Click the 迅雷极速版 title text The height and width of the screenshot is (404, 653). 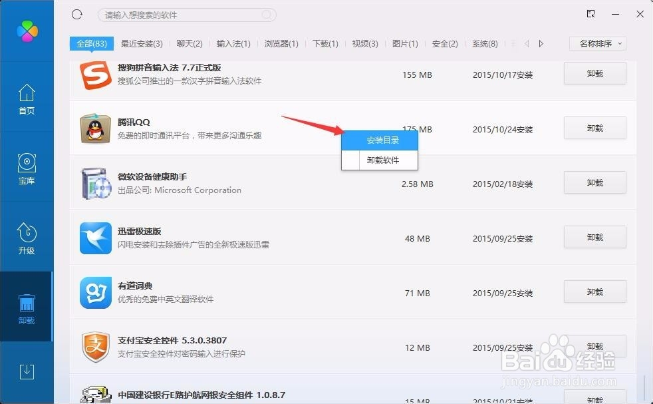pos(139,232)
